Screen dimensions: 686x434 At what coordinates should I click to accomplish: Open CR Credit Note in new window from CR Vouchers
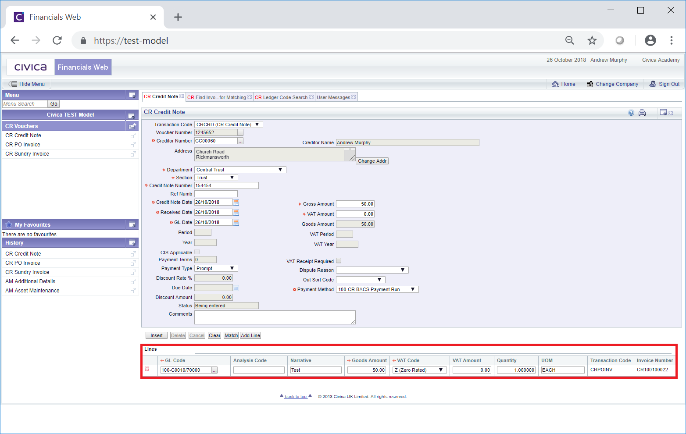(133, 135)
